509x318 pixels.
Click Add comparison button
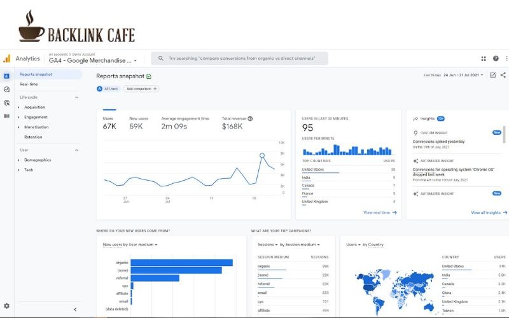[x=141, y=88]
